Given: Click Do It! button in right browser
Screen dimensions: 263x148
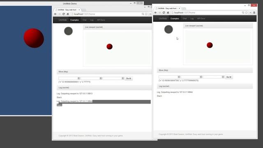Looking at the screenshot, I should pos(229,77).
